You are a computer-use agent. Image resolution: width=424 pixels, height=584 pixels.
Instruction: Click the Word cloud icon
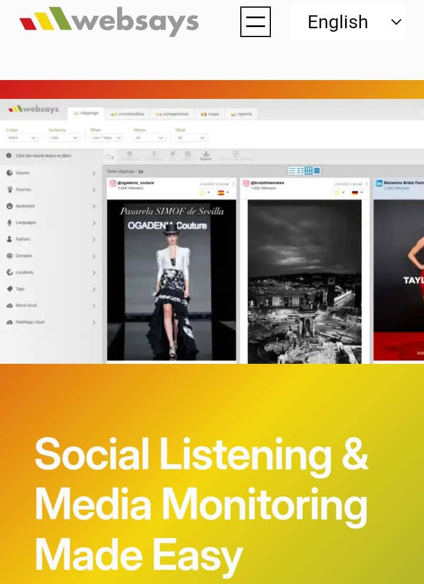[x=9, y=306]
